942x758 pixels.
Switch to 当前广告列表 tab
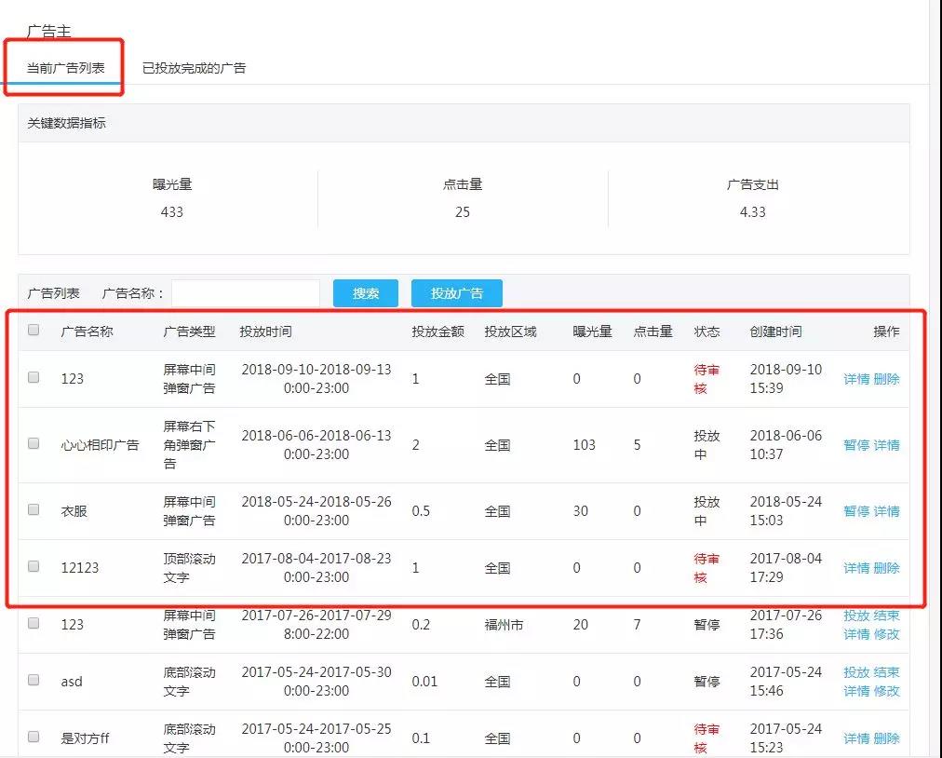pyautogui.click(x=65, y=68)
